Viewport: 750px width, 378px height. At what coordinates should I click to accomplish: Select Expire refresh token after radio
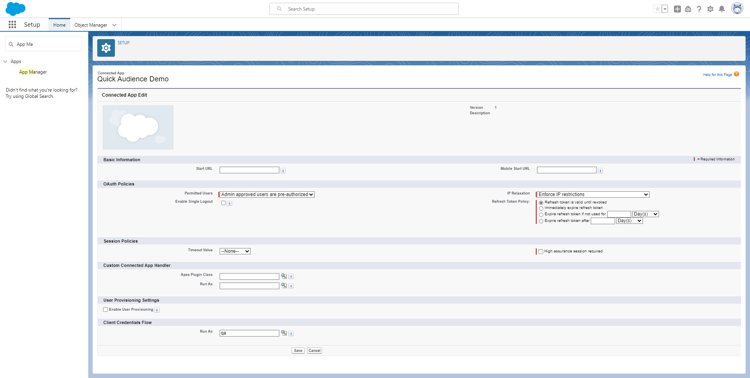pyautogui.click(x=541, y=221)
